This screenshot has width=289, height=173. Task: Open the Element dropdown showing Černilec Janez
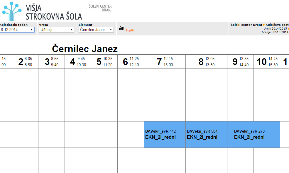click(96, 30)
